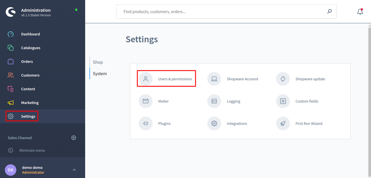Viewport: 371px width, 178px height.
Task: Open Orders menu item
Action: tap(27, 61)
